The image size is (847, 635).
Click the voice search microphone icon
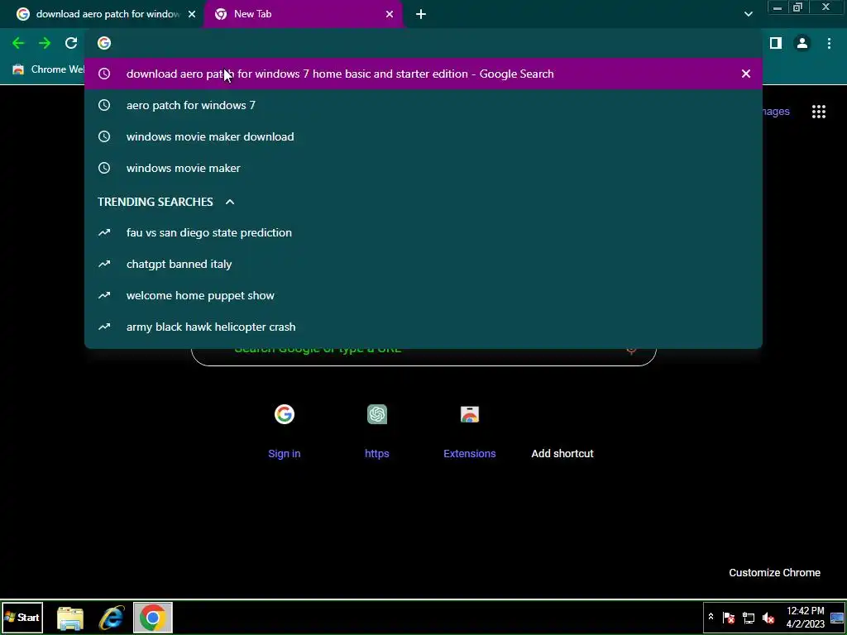click(x=631, y=350)
